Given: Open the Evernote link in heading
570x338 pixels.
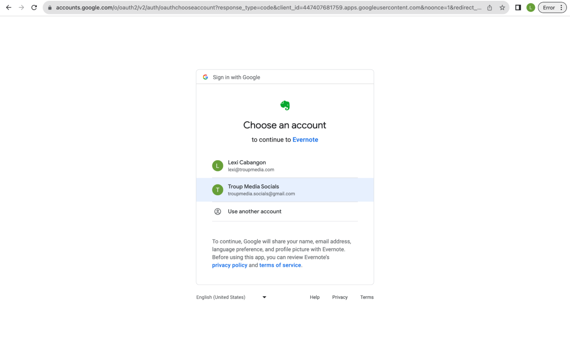Looking at the screenshot, I should pos(305,140).
